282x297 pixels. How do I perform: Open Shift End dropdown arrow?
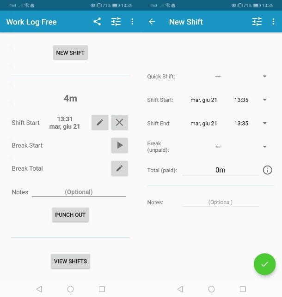click(265, 123)
